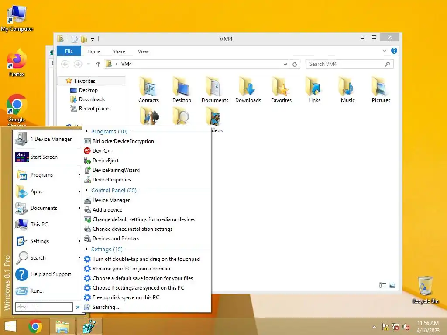Image resolution: width=447 pixels, height=335 pixels.
Task: Collapse the Control Panel (25) results group
Action: pyautogui.click(x=87, y=190)
